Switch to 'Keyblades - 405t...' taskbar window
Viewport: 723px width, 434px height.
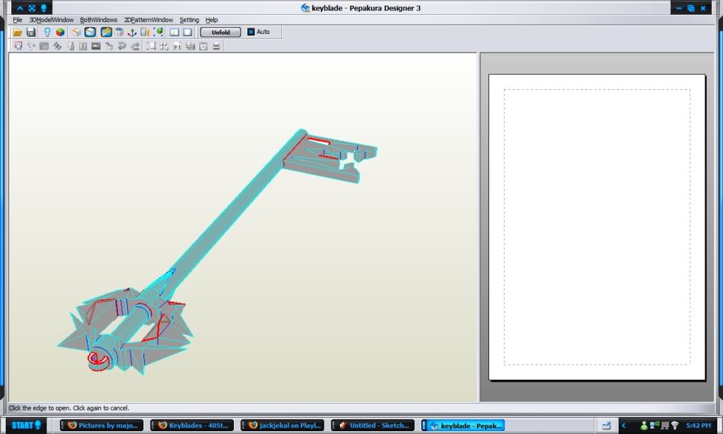click(192, 426)
